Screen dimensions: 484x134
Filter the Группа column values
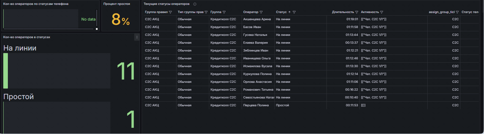click(224, 12)
